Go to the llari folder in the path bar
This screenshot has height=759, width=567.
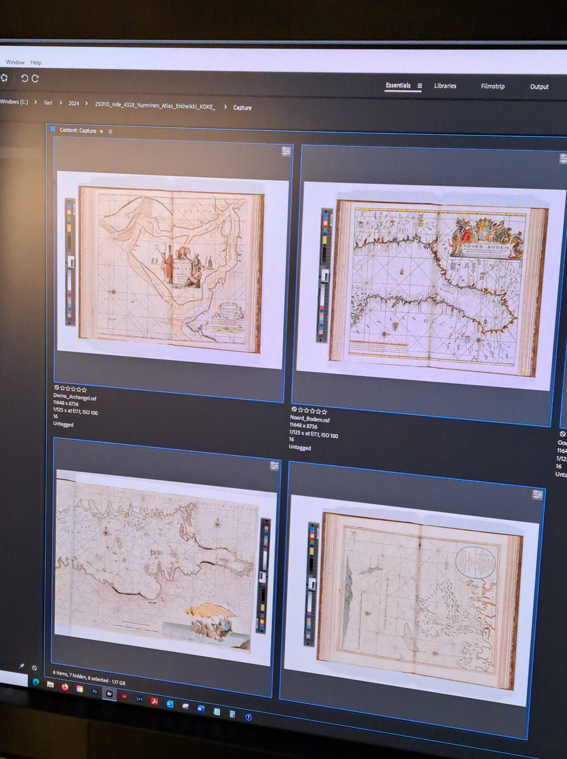48,103
